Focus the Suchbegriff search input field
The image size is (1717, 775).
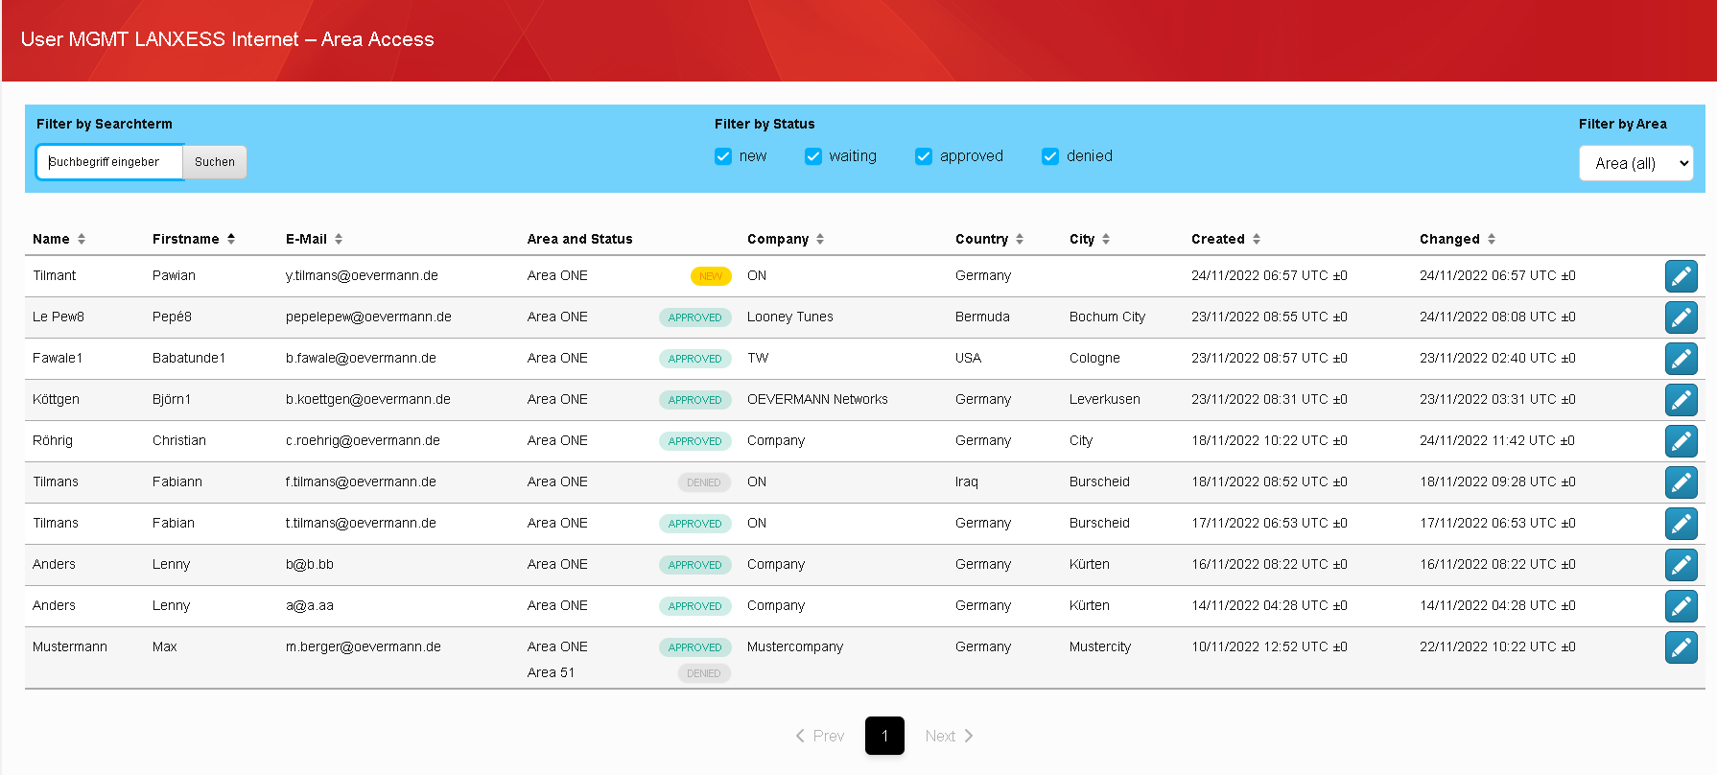pos(109,162)
